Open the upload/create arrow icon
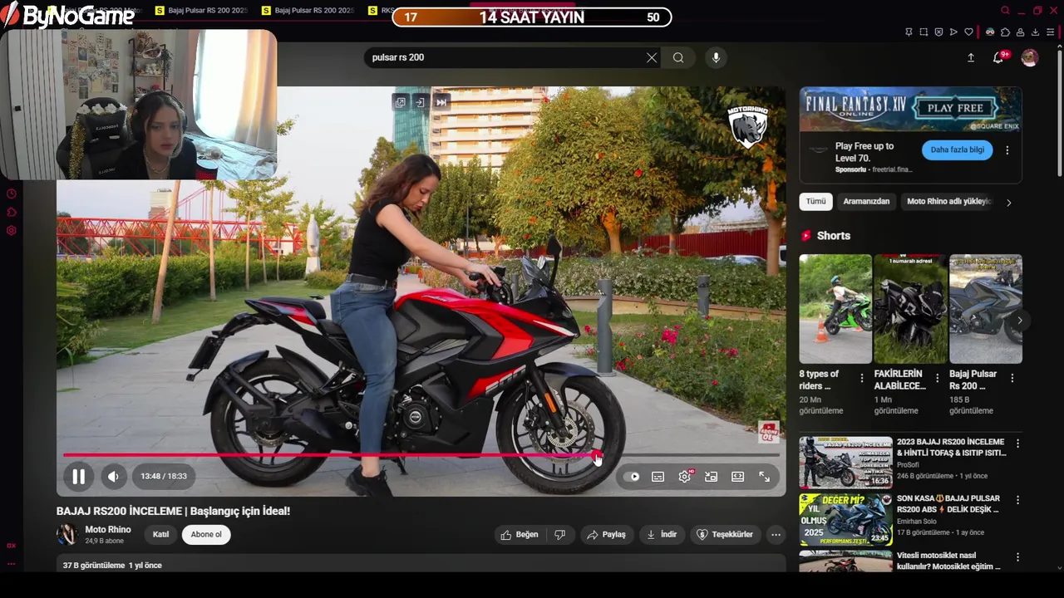 pos(971,57)
